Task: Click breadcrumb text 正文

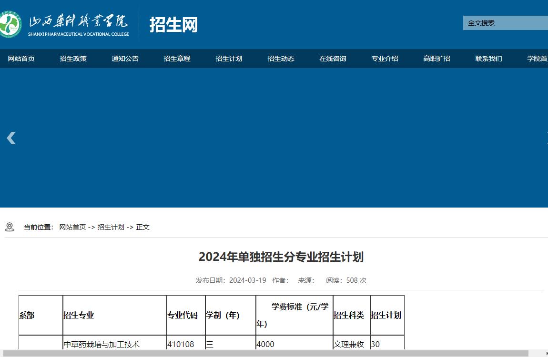Action: pos(142,227)
